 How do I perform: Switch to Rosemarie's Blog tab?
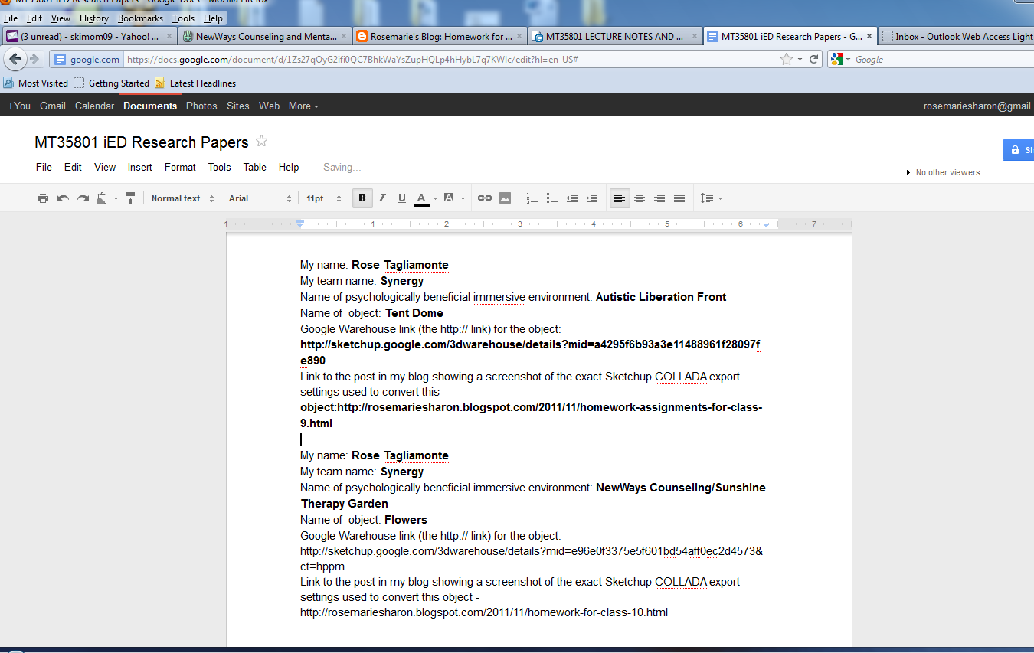click(440, 36)
